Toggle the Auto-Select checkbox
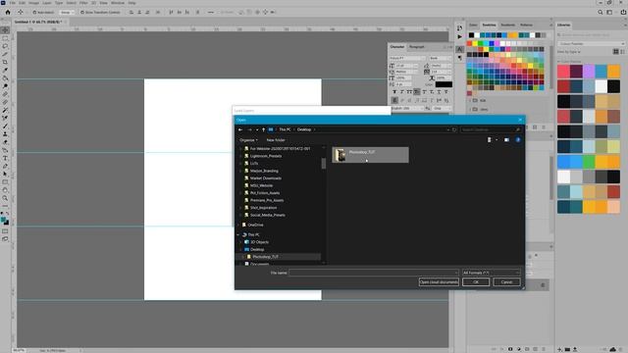The height and width of the screenshot is (353, 628). click(x=34, y=13)
